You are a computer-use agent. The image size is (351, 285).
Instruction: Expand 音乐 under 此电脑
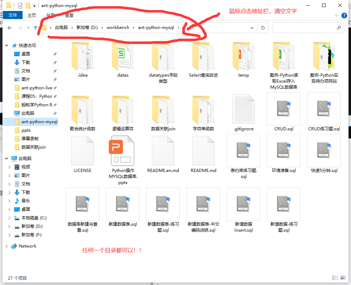click(10, 201)
